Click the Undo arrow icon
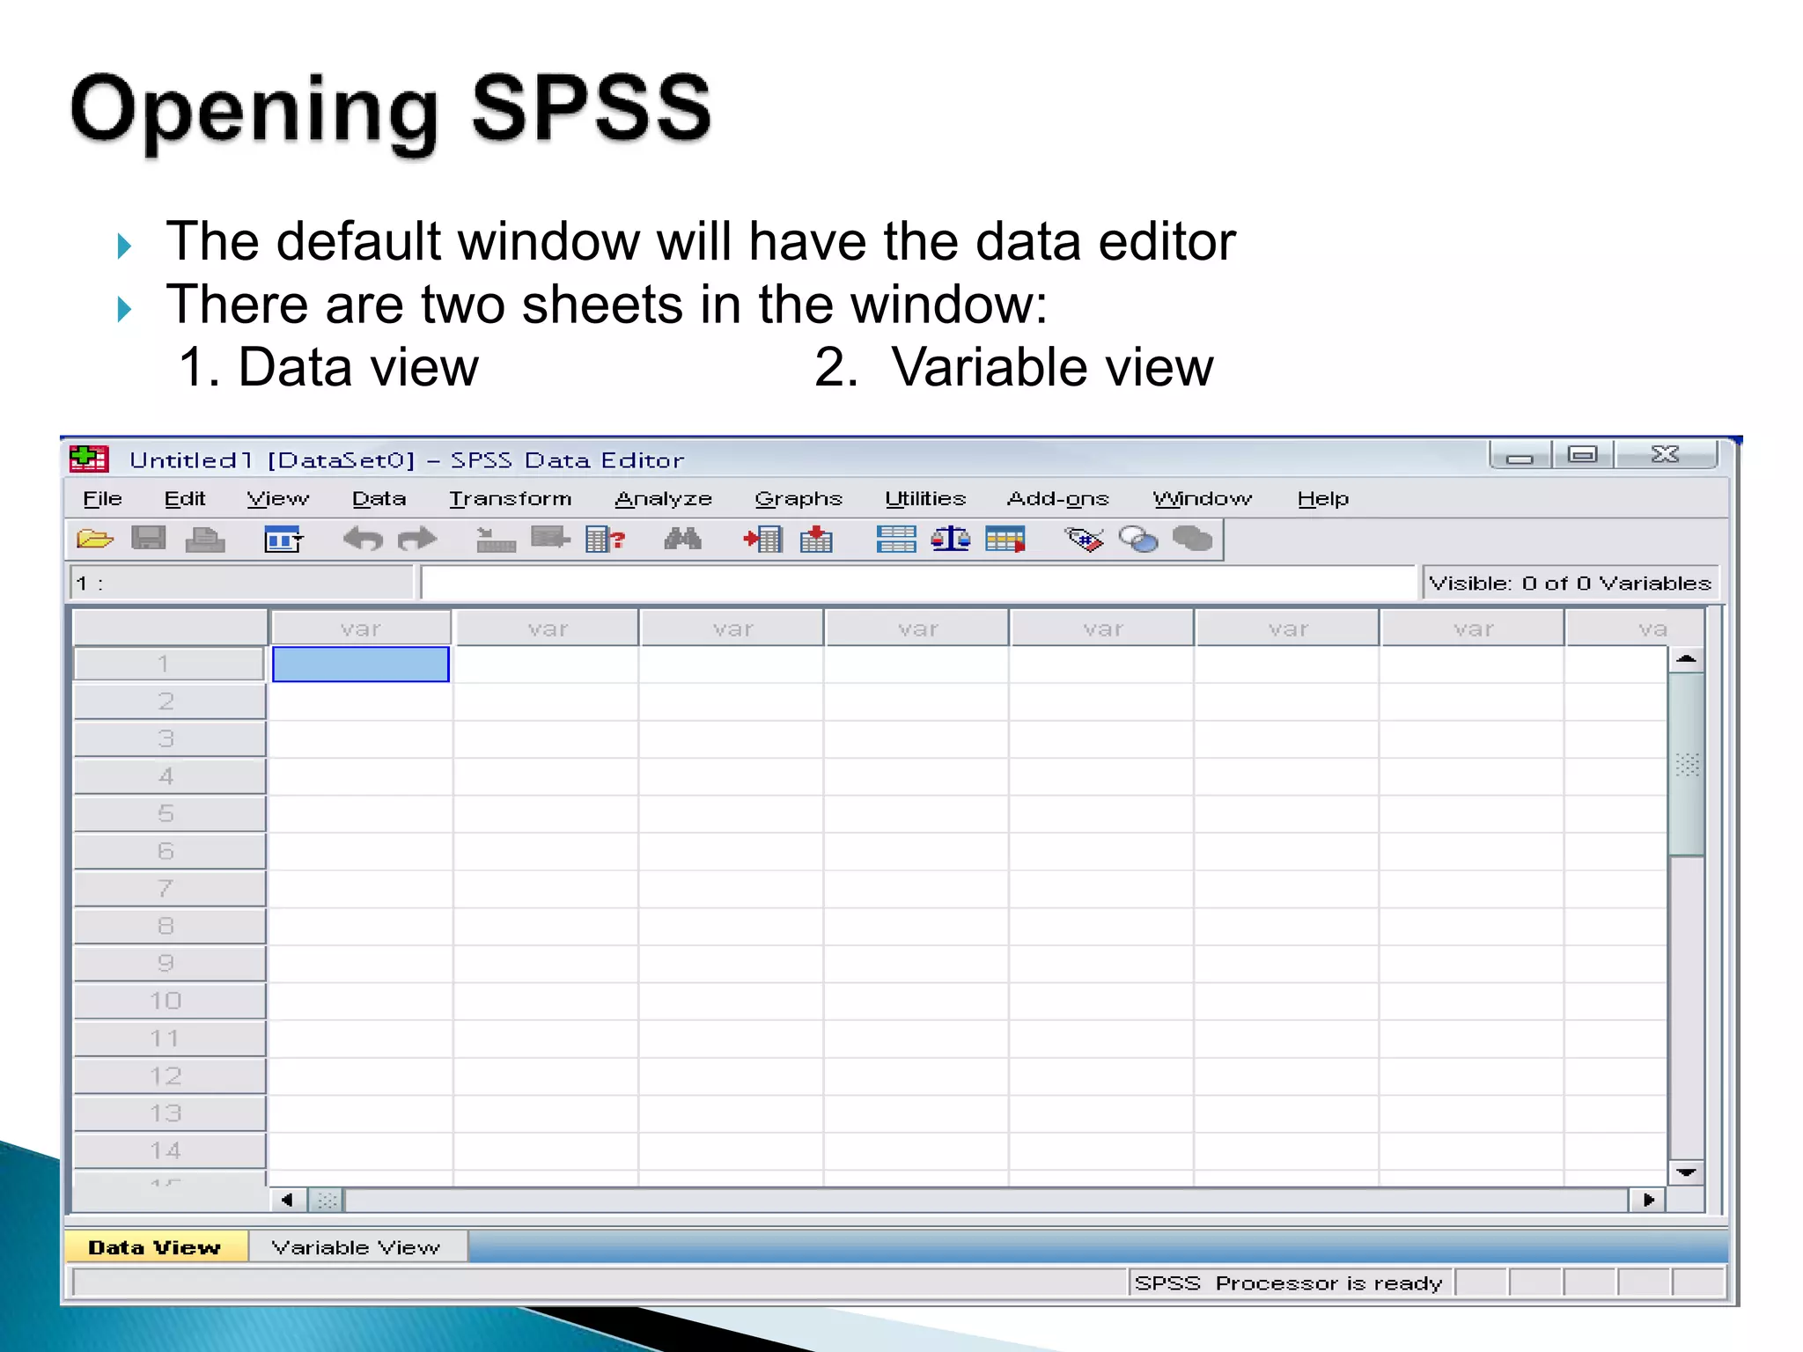The image size is (1803, 1352). click(x=363, y=539)
